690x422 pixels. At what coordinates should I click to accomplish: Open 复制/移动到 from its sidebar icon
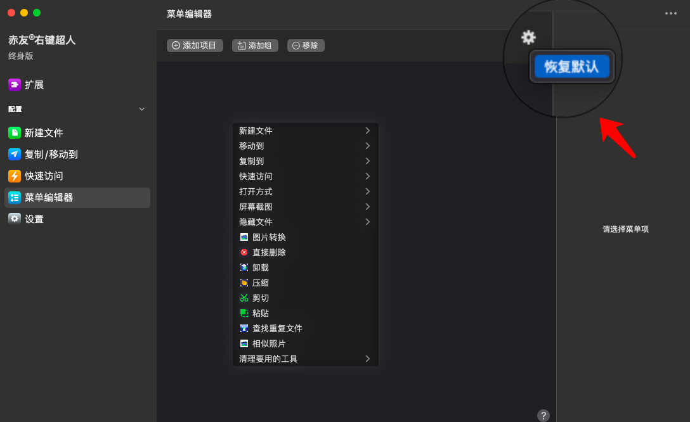pos(14,154)
